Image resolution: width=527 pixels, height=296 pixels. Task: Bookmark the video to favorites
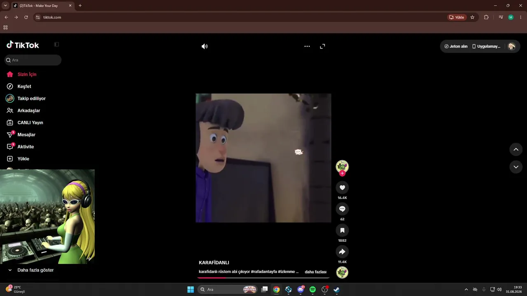coord(342,230)
